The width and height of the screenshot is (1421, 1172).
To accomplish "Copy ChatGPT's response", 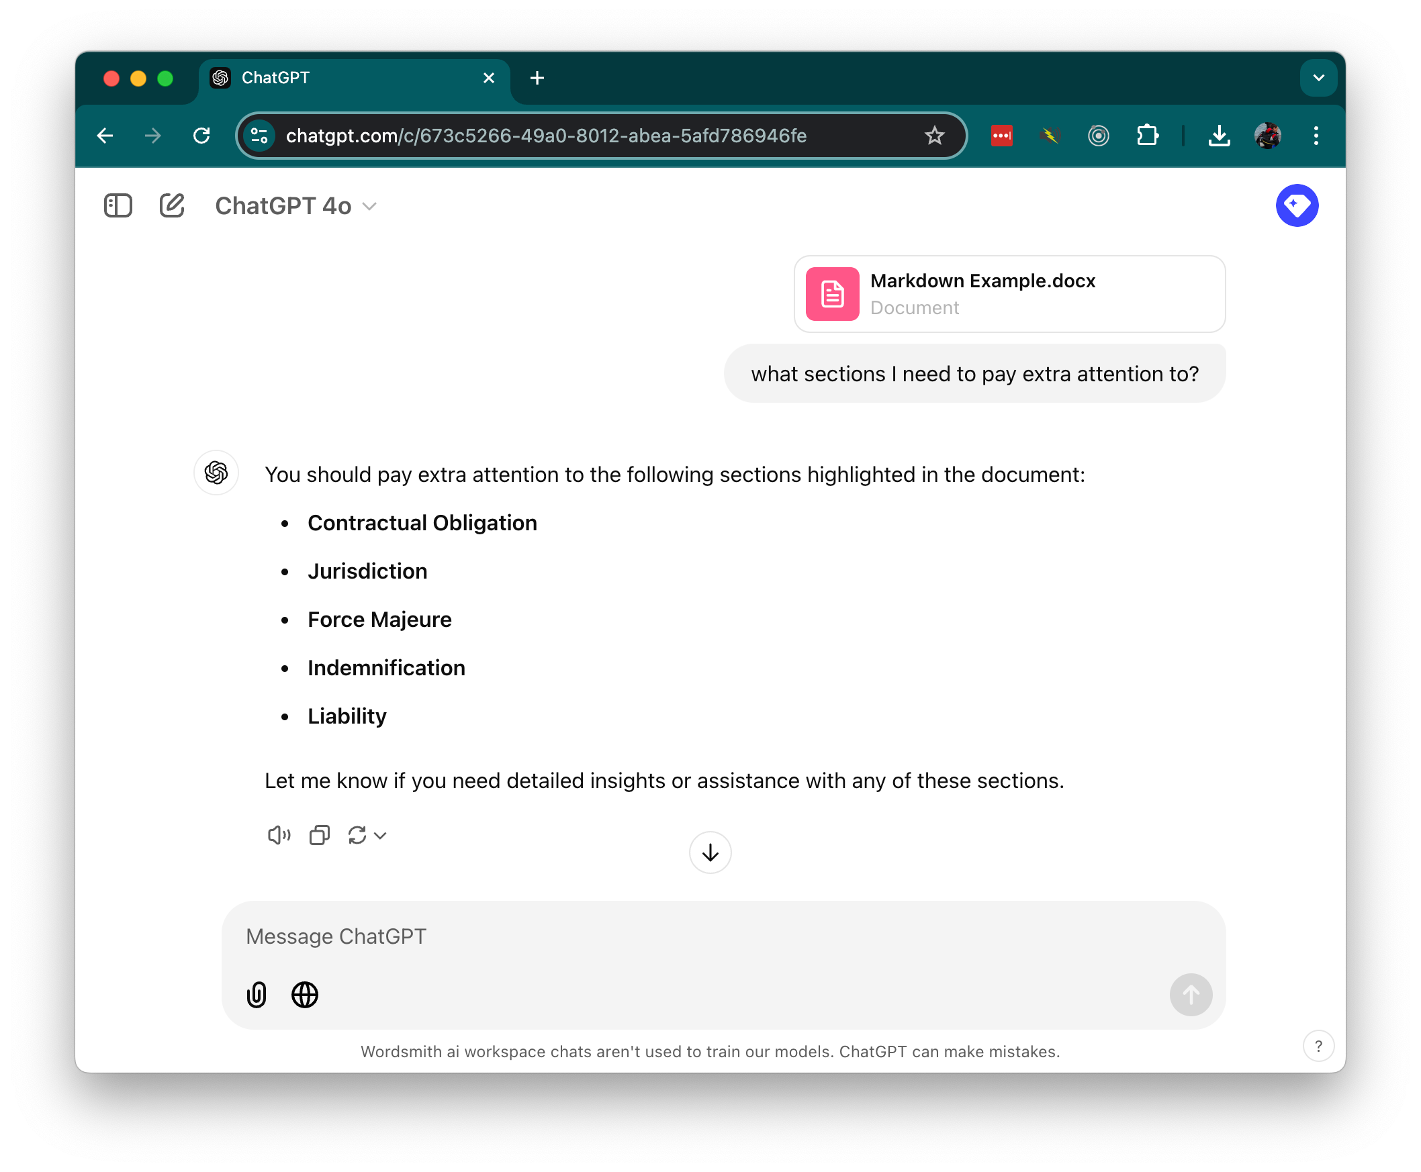I will click(319, 835).
